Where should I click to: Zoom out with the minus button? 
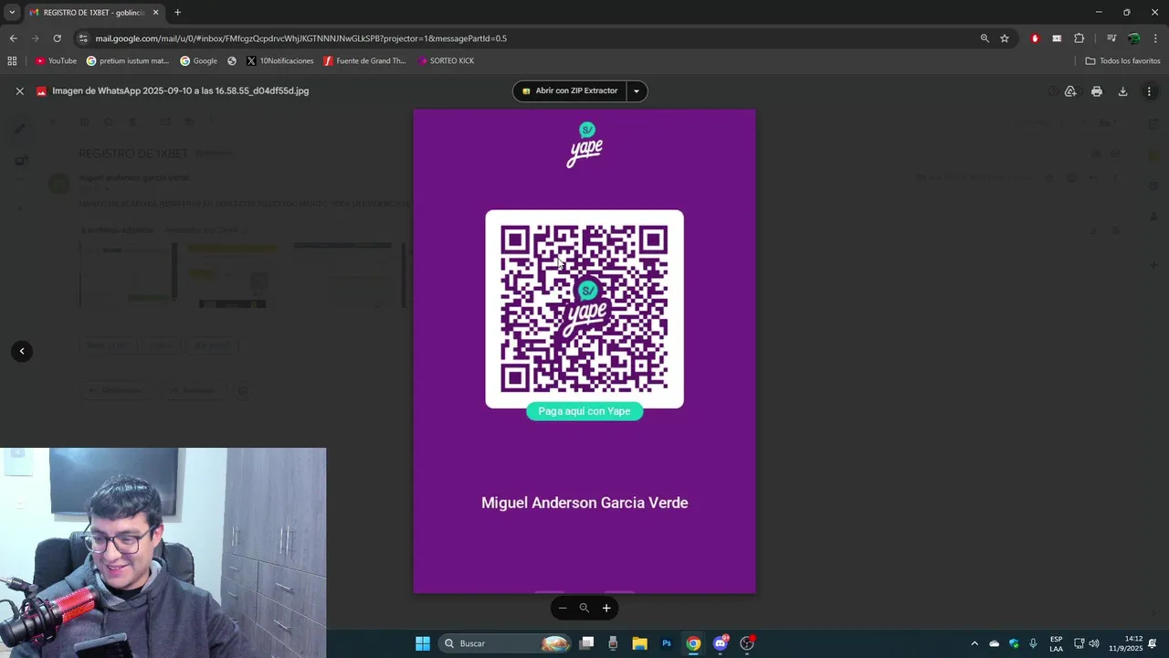(563, 608)
